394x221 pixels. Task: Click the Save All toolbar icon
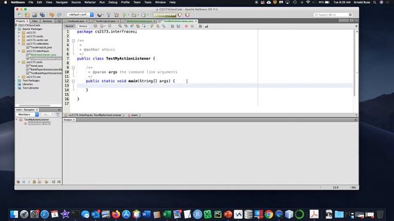click(42, 15)
